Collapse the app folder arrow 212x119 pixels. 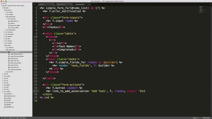(x=3, y=8)
